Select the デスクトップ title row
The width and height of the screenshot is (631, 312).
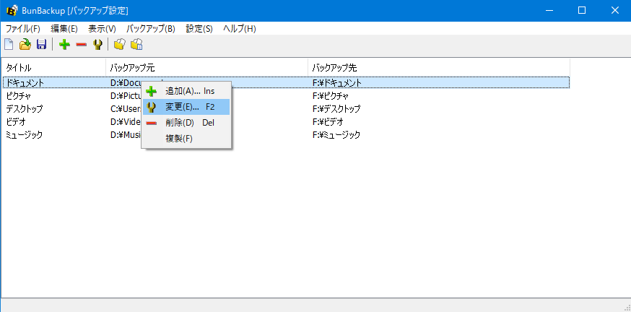[x=24, y=109]
